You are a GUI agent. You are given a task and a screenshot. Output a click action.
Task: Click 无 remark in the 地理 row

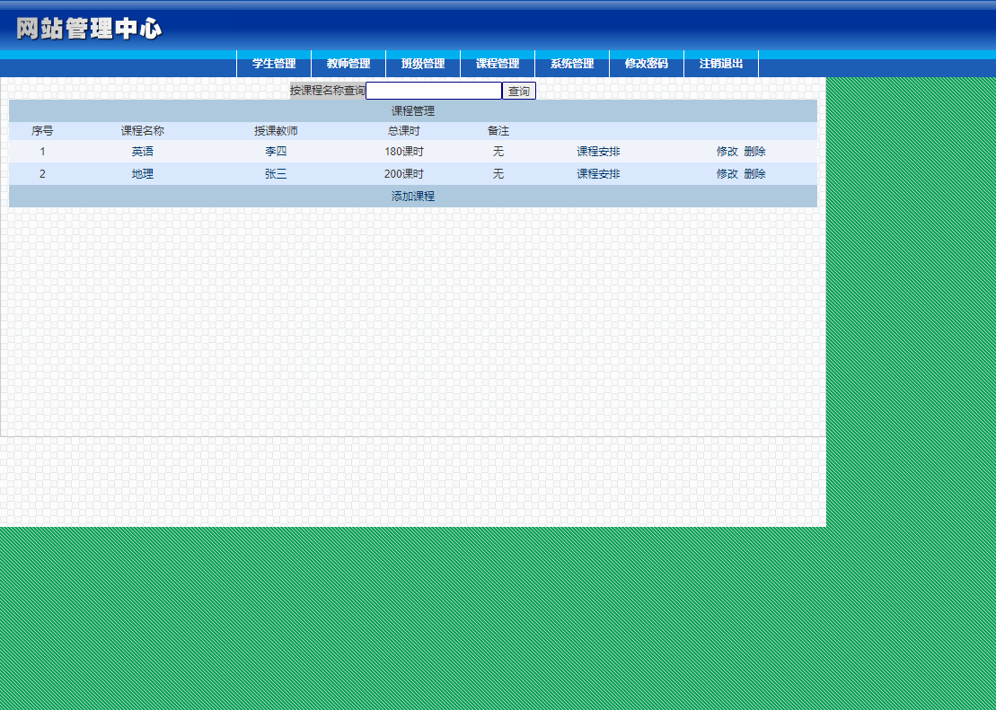point(498,174)
